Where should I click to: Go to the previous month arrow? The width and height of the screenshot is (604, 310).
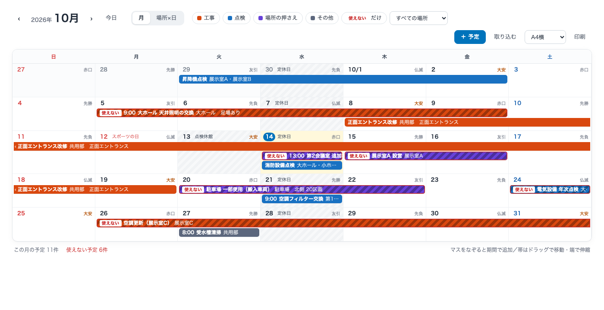[x=19, y=19]
